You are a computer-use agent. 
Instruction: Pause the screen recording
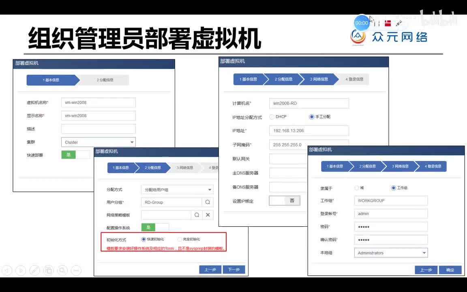377,23
